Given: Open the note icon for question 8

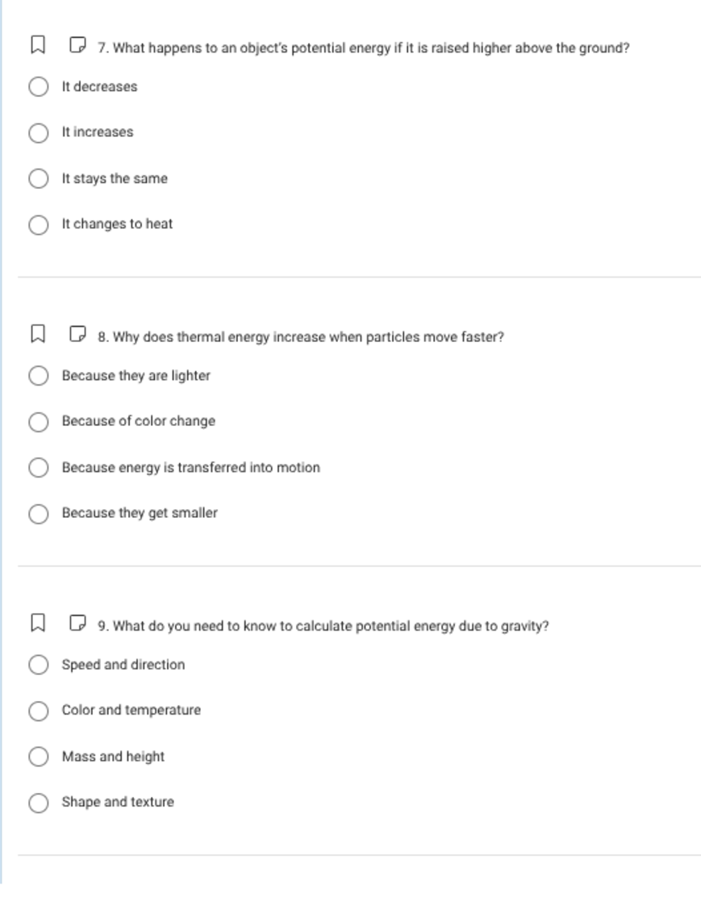Looking at the screenshot, I should 77,333.
